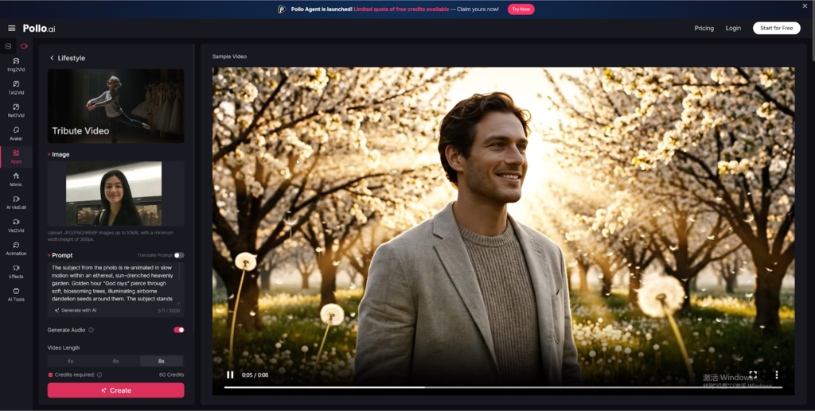Go back using the Lifestyle chevron
The image size is (815, 411).
tap(53, 58)
